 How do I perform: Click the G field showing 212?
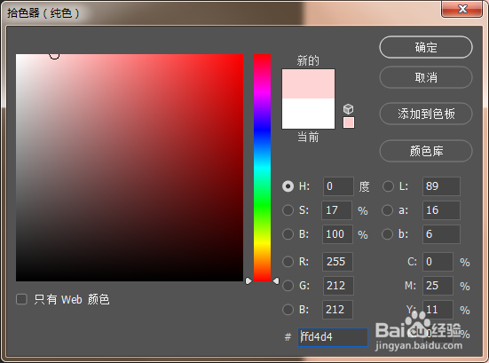tap(338, 286)
